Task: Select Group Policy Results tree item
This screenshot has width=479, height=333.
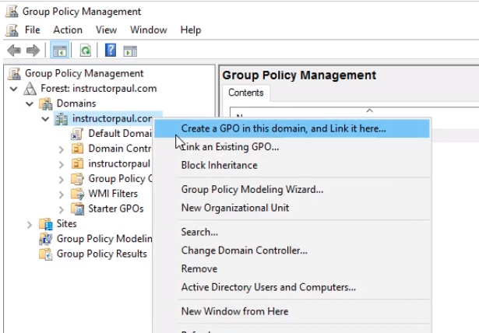Action: pos(101,254)
